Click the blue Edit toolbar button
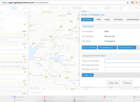The height and width of the screenshot is (102, 140). 14,8
